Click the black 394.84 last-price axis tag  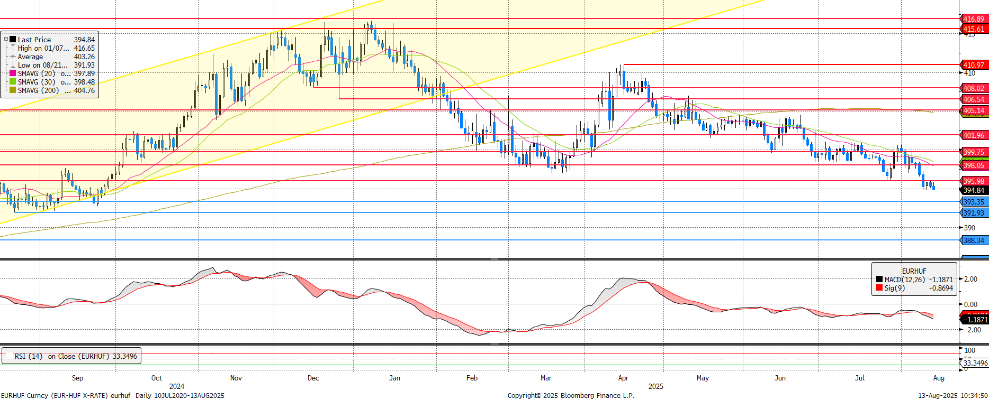click(974, 190)
